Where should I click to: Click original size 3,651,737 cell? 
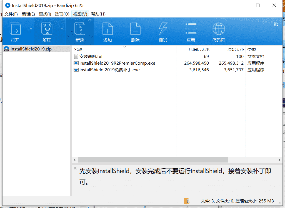coord(234,70)
